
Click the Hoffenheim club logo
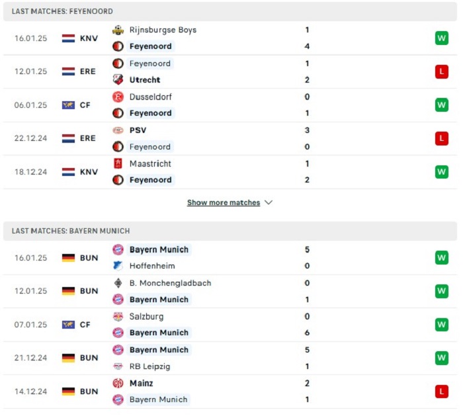pyautogui.click(x=118, y=266)
